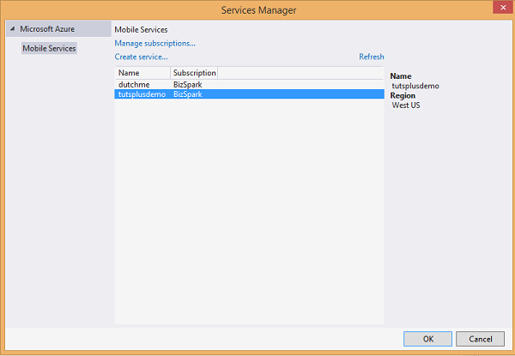Refresh the mobile services list

tap(372, 57)
